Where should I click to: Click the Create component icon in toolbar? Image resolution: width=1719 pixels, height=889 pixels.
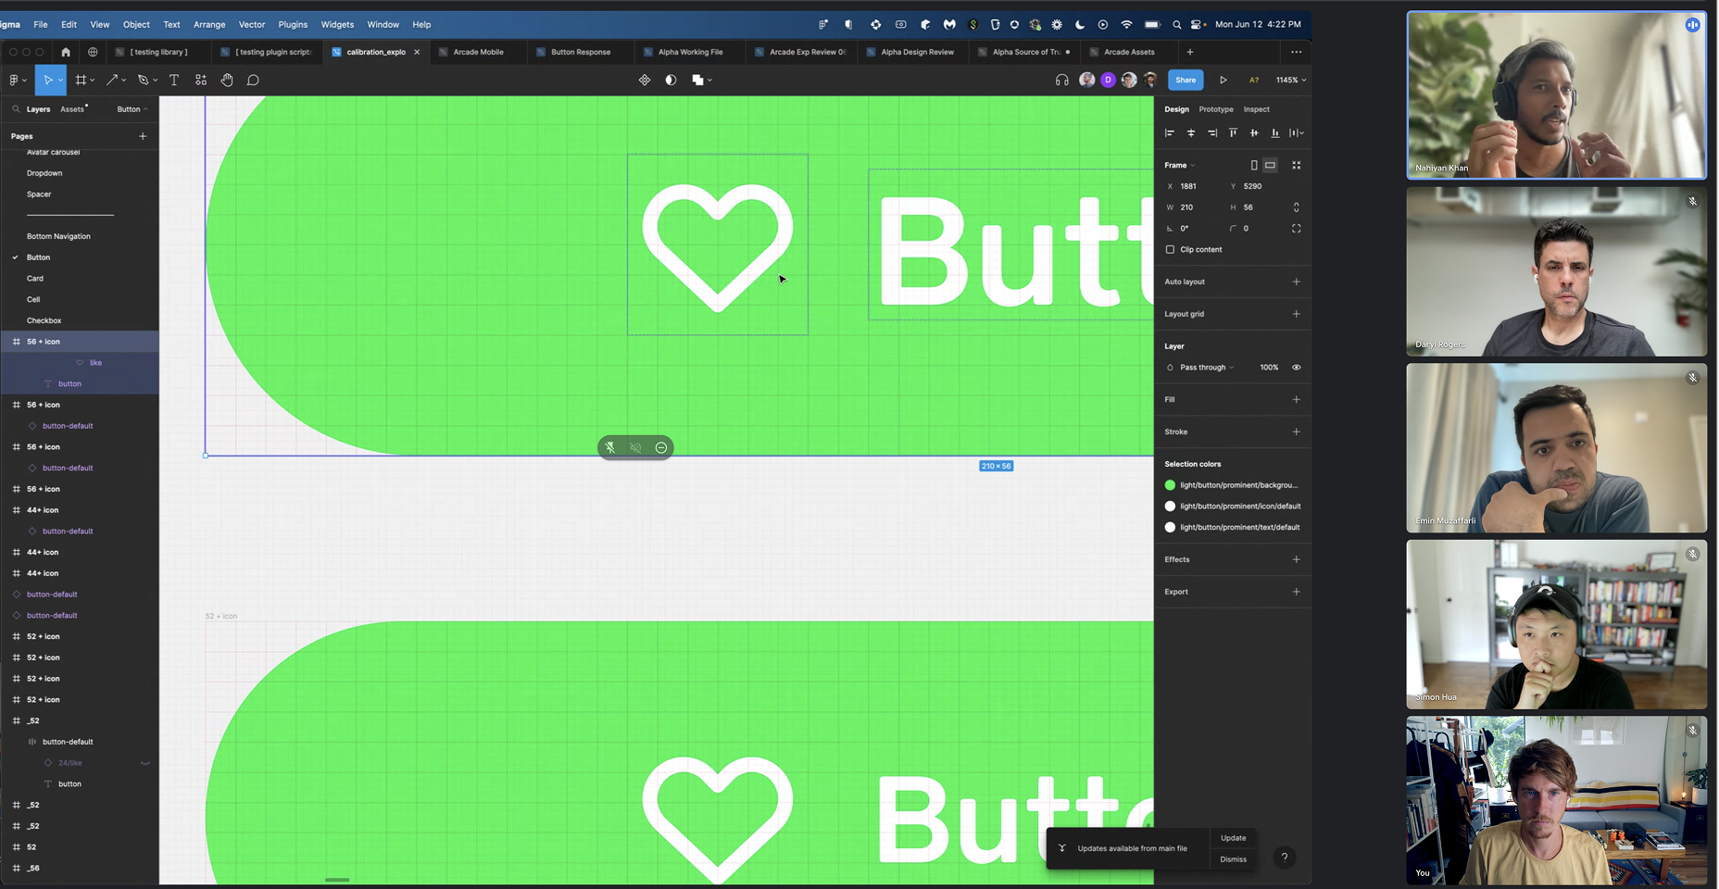[x=645, y=81]
